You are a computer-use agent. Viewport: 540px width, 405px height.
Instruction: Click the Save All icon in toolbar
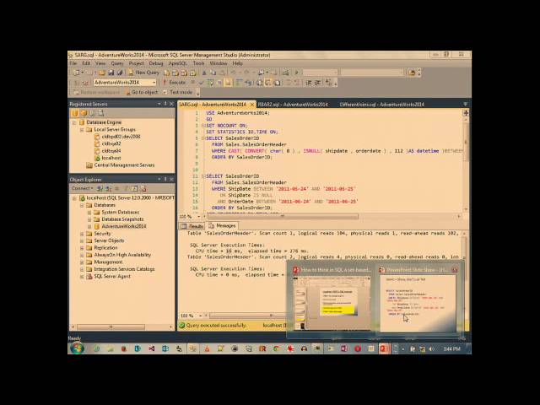point(120,73)
